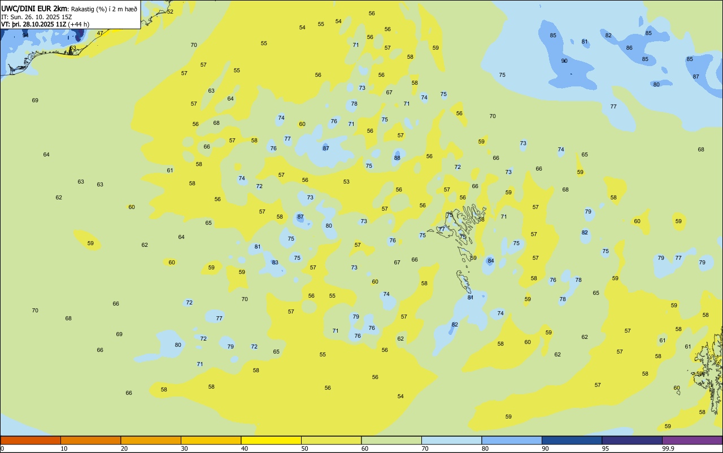723x453 pixels.
Task: Click the legend tick label 60 on color bar
Action: pyautogui.click(x=365, y=448)
